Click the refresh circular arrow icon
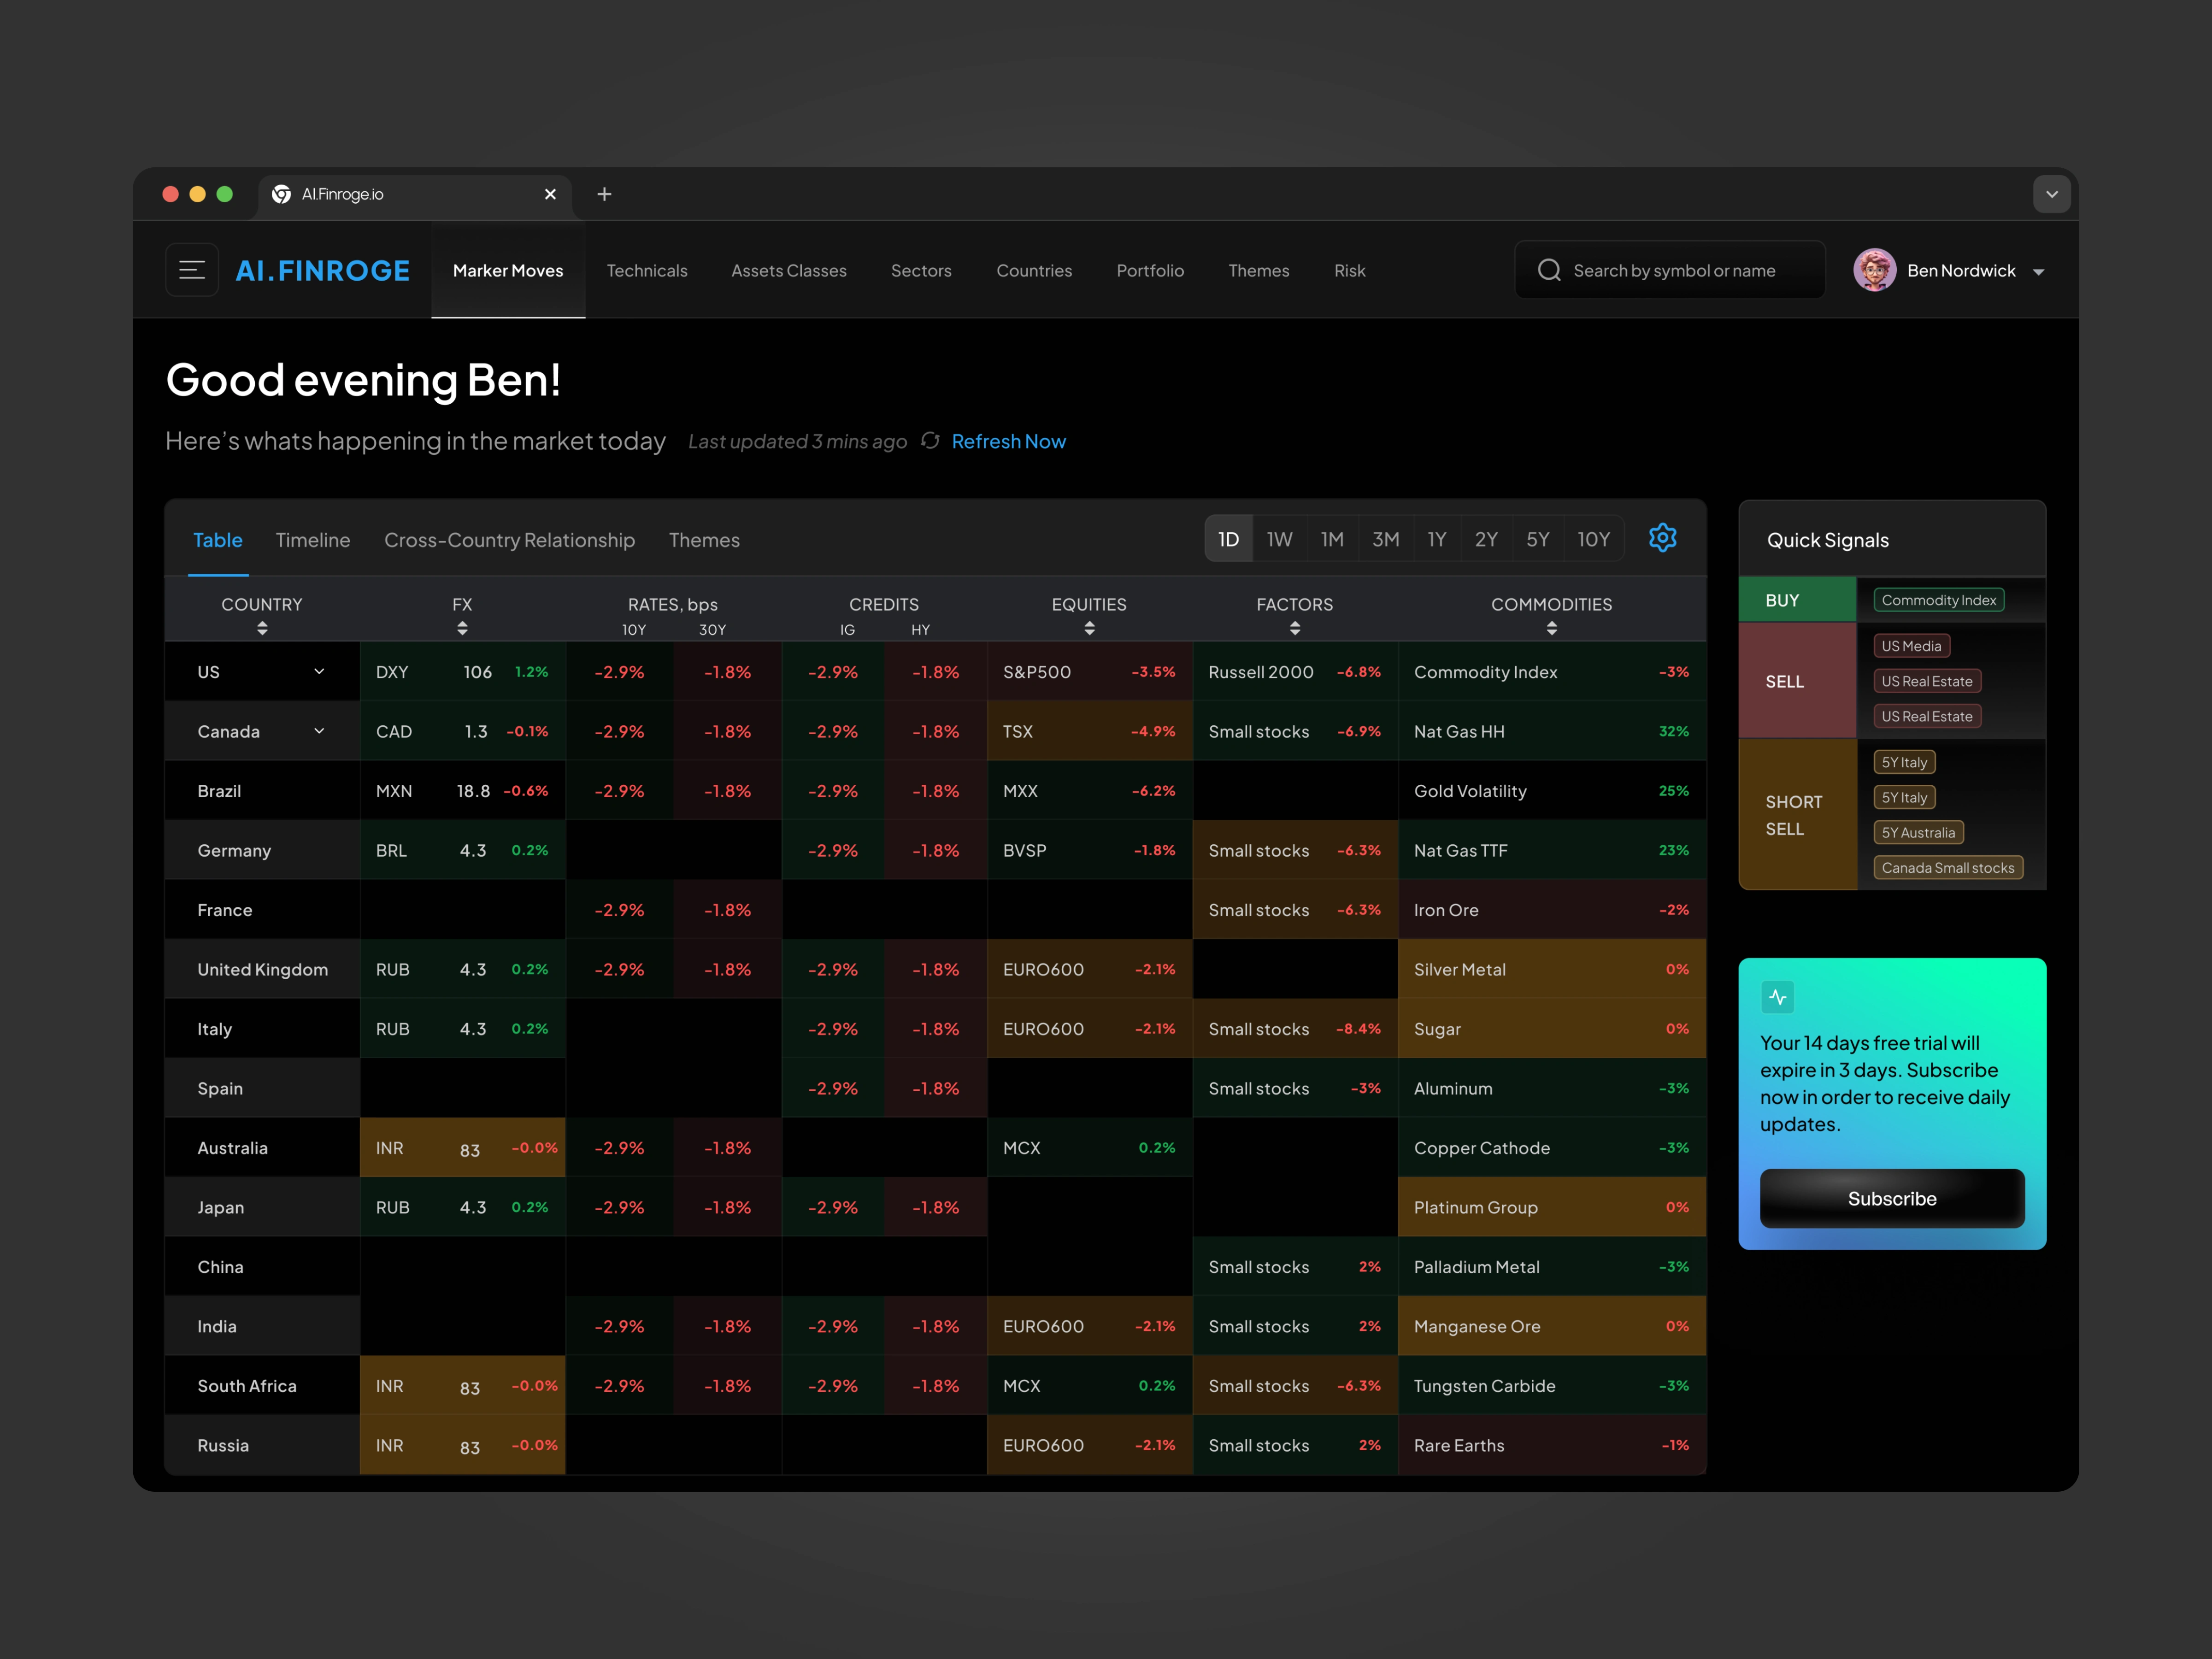The width and height of the screenshot is (2212, 1659). (x=930, y=441)
